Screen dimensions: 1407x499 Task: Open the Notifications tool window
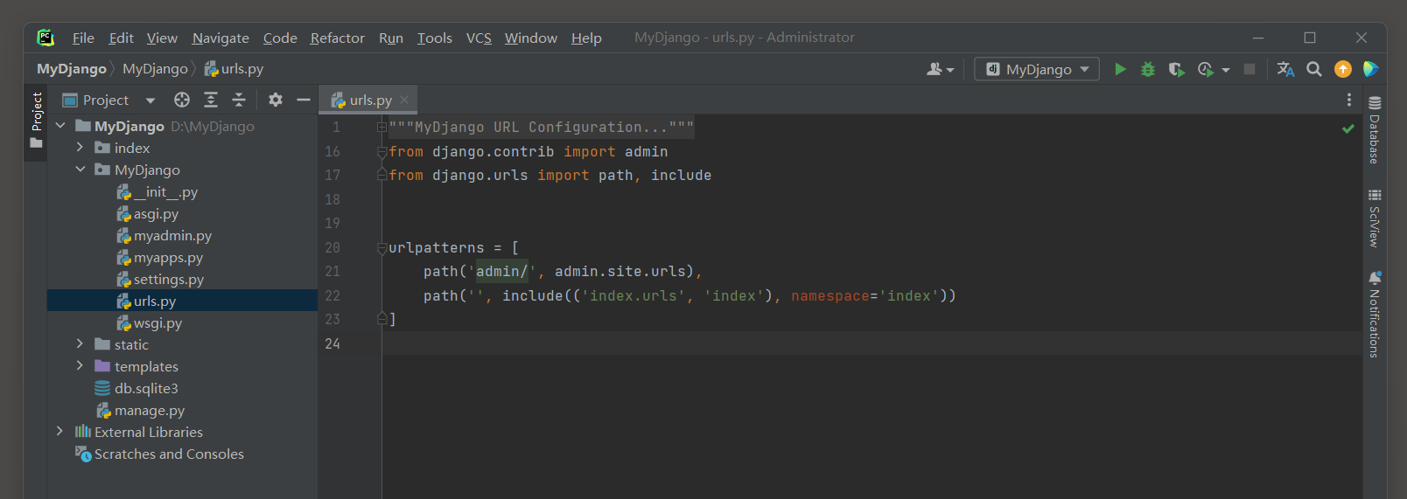[x=1375, y=315]
